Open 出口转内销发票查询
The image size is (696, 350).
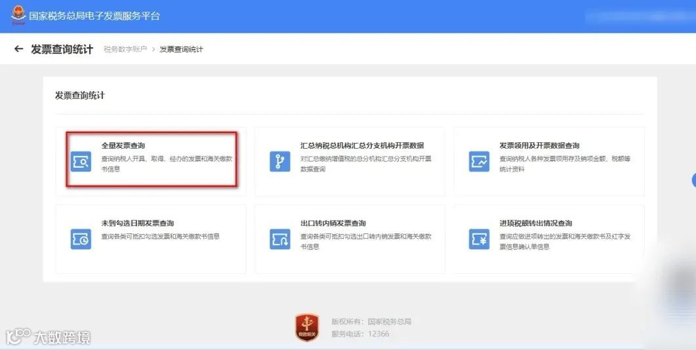pyautogui.click(x=333, y=223)
